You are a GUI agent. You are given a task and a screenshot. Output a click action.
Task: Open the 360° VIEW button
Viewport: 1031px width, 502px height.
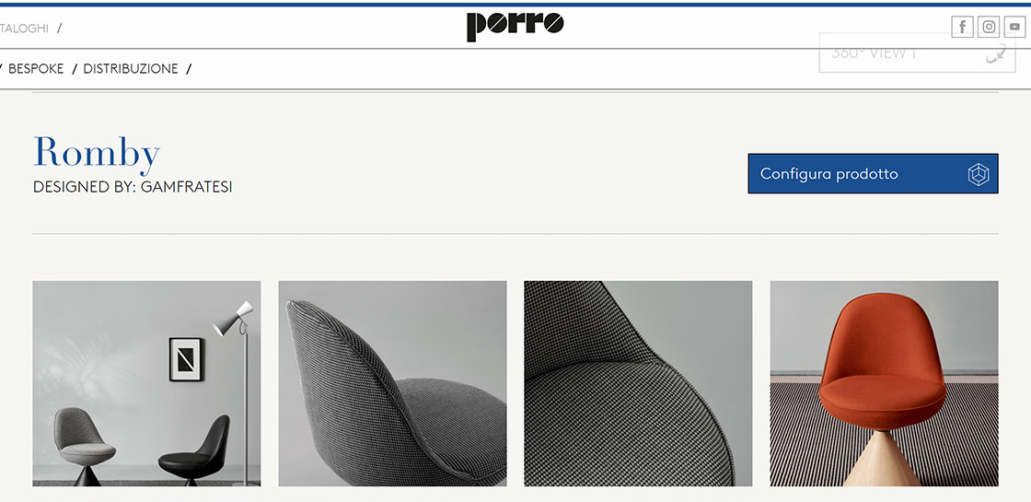[x=917, y=53]
